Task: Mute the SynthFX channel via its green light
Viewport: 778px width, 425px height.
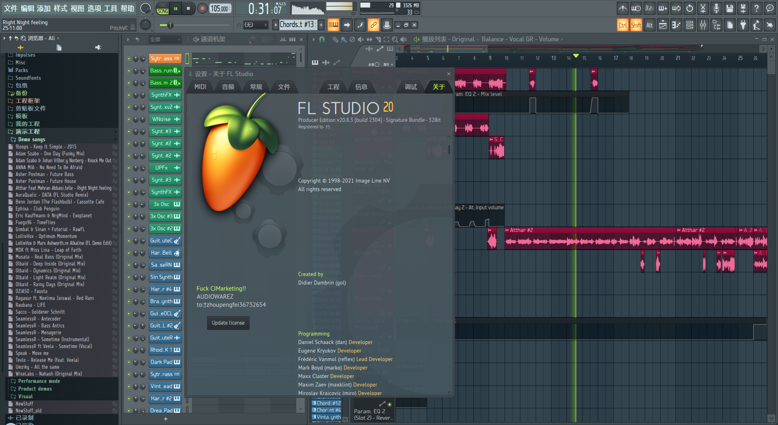Action: [129, 95]
